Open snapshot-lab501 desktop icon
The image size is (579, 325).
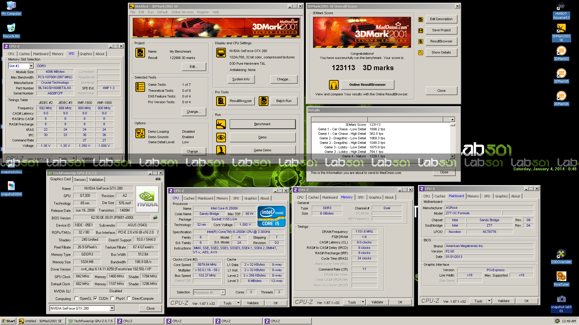(561, 304)
